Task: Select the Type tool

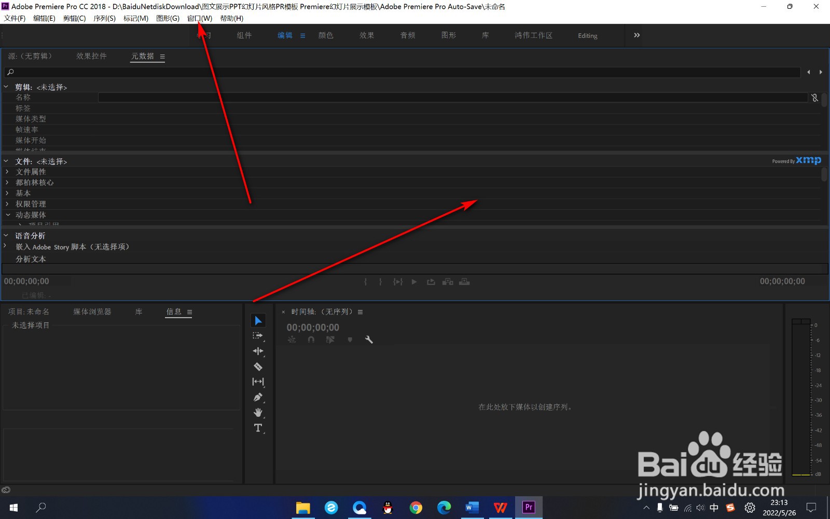Action: click(x=258, y=428)
